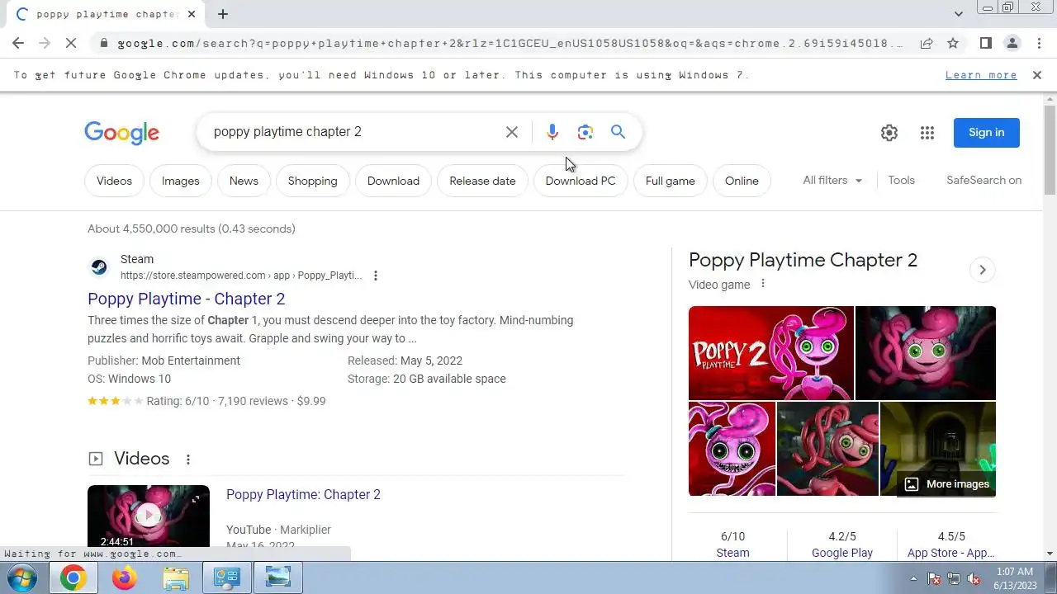This screenshot has width=1057, height=594.
Task: Select the Full game filter chip
Action: point(671,181)
